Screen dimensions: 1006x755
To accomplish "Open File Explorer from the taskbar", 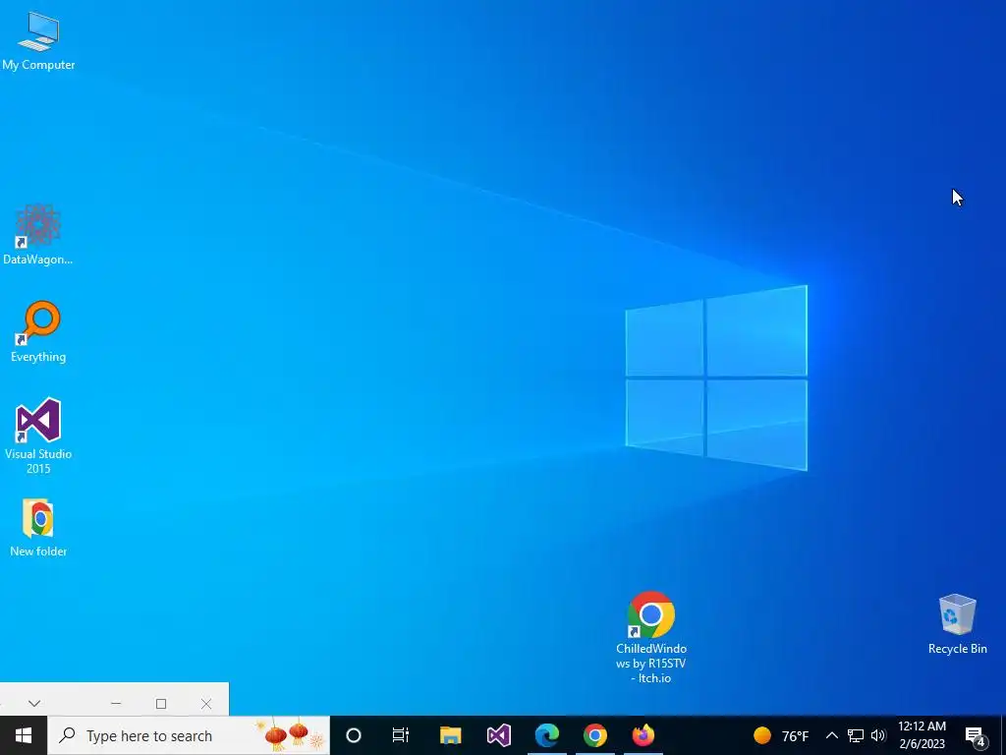I will (x=450, y=735).
